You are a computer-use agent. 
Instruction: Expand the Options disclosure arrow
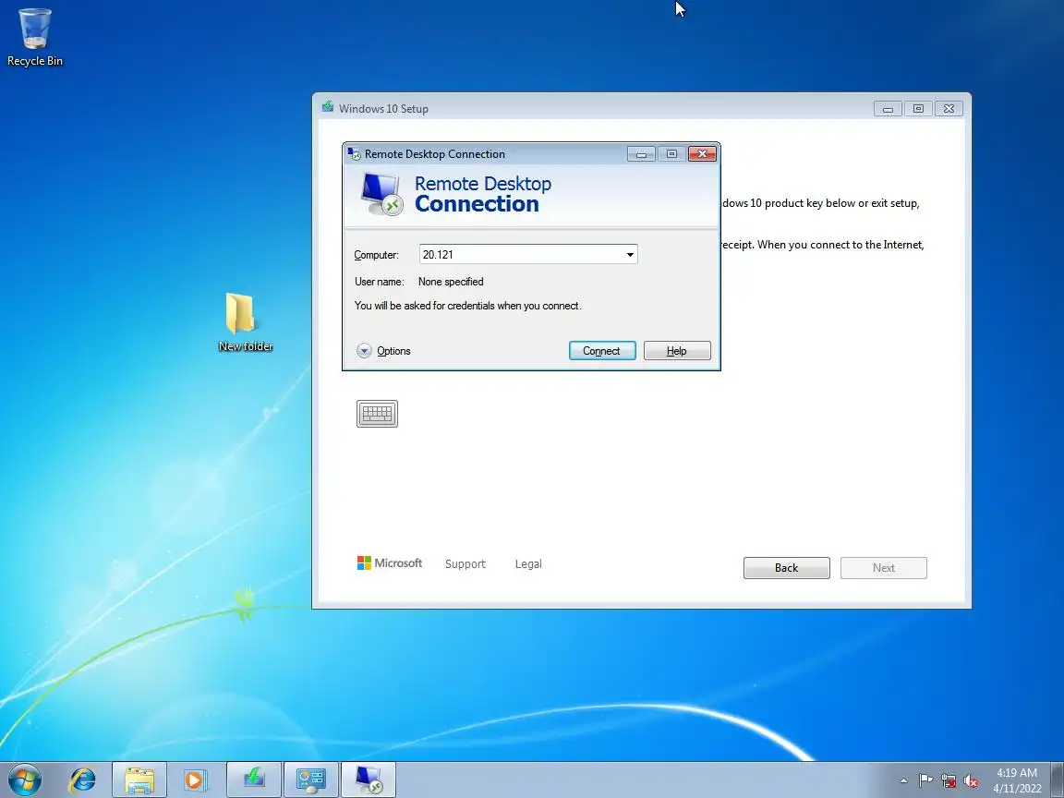365,351
